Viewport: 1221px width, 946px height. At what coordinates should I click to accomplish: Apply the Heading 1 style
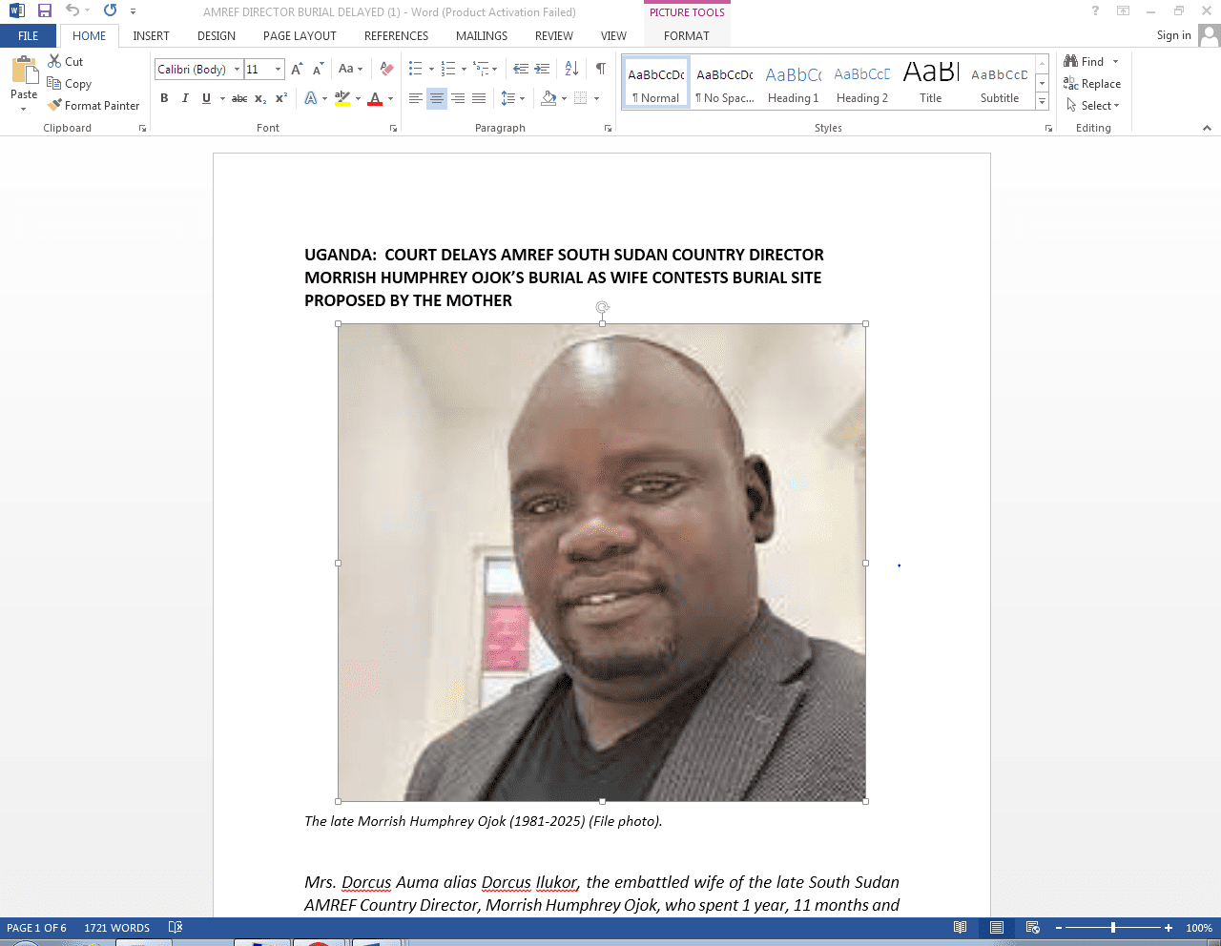pos(793,84)
